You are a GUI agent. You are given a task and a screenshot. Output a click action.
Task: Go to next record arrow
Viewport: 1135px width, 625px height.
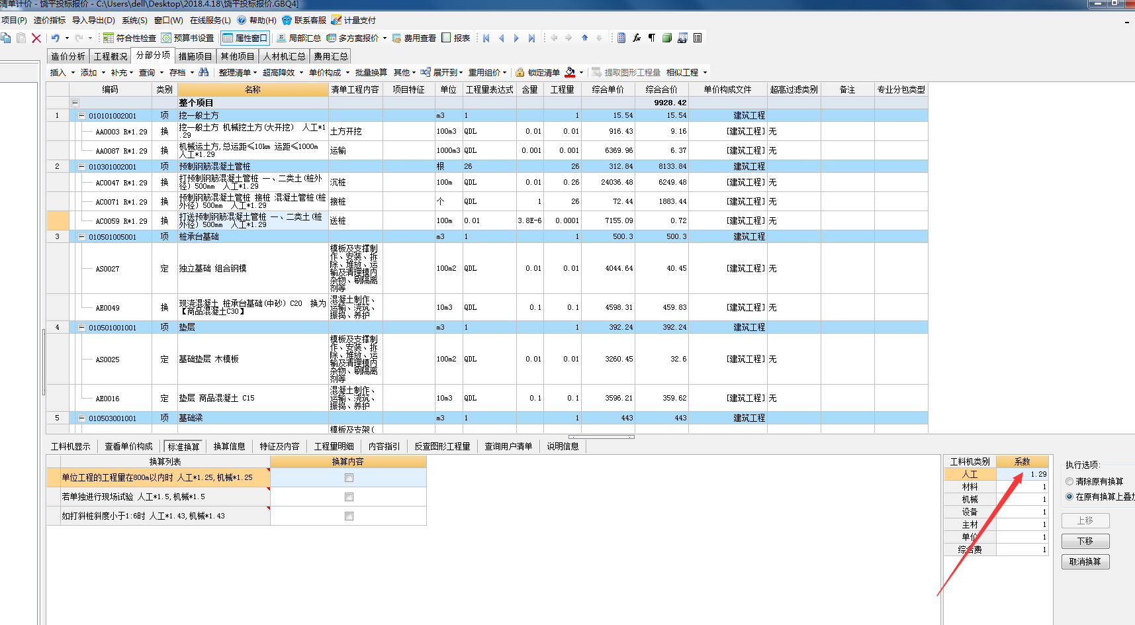tap(516, 38)
